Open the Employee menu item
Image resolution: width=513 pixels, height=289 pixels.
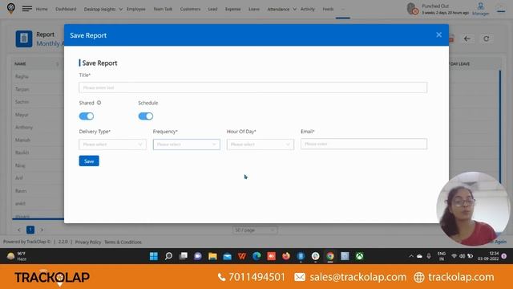pyautogui.click(x=136, y=9)
